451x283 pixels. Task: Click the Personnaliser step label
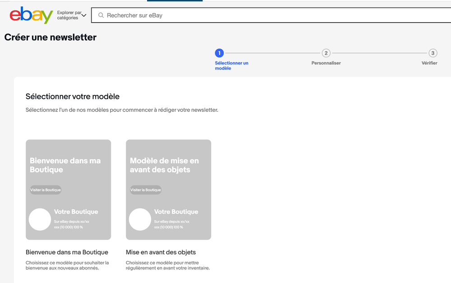point(326,63)
